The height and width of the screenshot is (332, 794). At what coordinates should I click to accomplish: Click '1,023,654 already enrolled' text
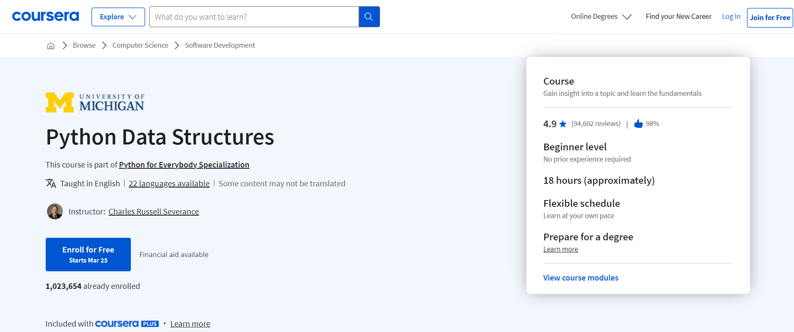tap(93, 286)
